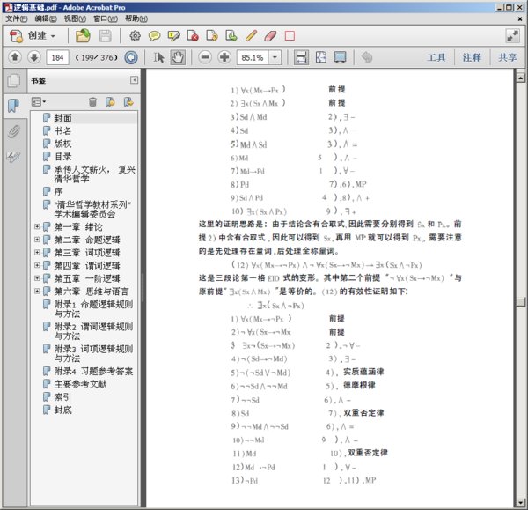Collapse the bookmarks panel arrow
The width and height of the screenshot is (528, 510).
134,80
